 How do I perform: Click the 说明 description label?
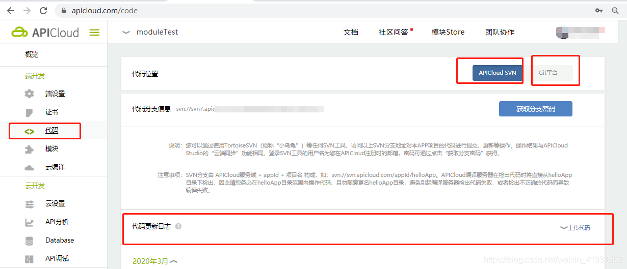tap(175, 145)
